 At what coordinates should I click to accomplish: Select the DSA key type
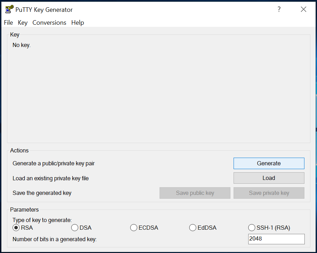click(x=81, y=228)
